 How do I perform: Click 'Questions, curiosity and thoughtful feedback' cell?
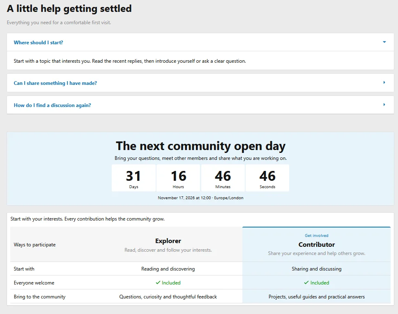[168, 296]
